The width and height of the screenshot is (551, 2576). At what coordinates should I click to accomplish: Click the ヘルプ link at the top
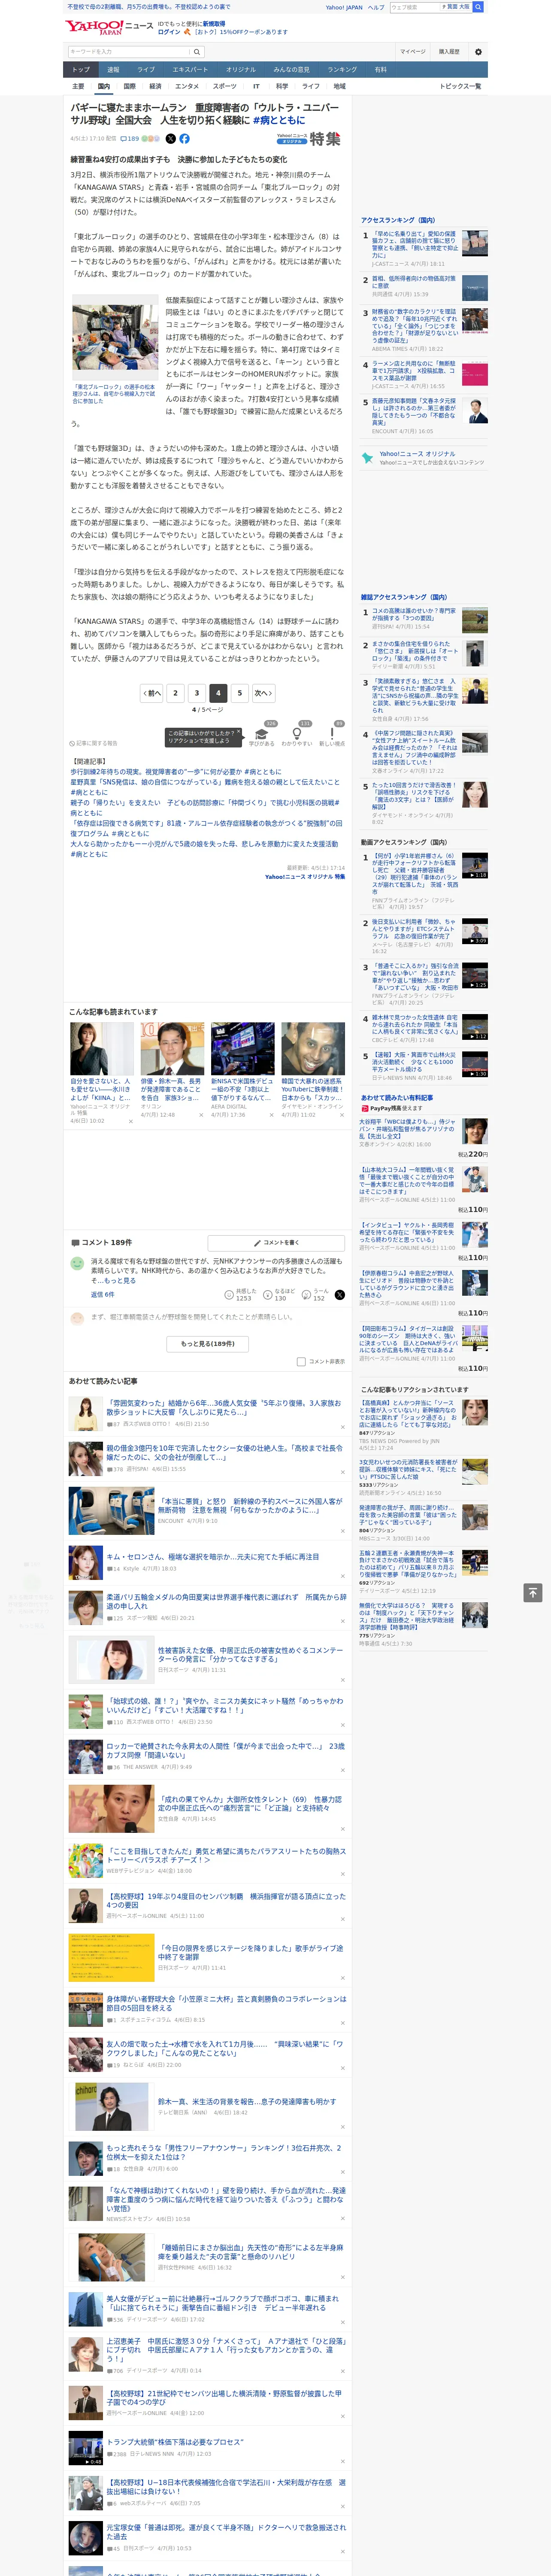click(375, 7)
